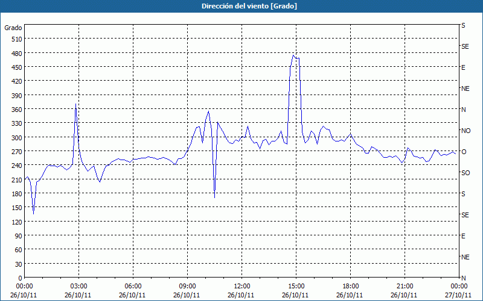The width and height of the screenshot is (483, 301).
Task: Click the '420' y-axis value
Action: pyautogui.click(x=17, y=81)
